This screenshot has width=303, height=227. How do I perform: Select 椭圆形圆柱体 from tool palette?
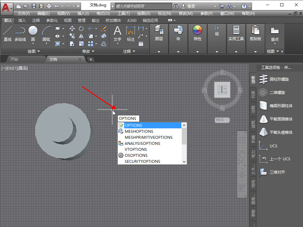(x=276, y=106)
